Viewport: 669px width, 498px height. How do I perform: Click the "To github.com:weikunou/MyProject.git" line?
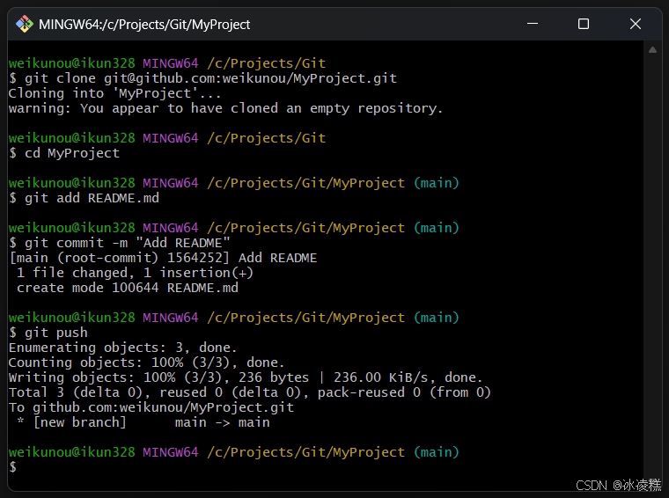coord(151,407)
